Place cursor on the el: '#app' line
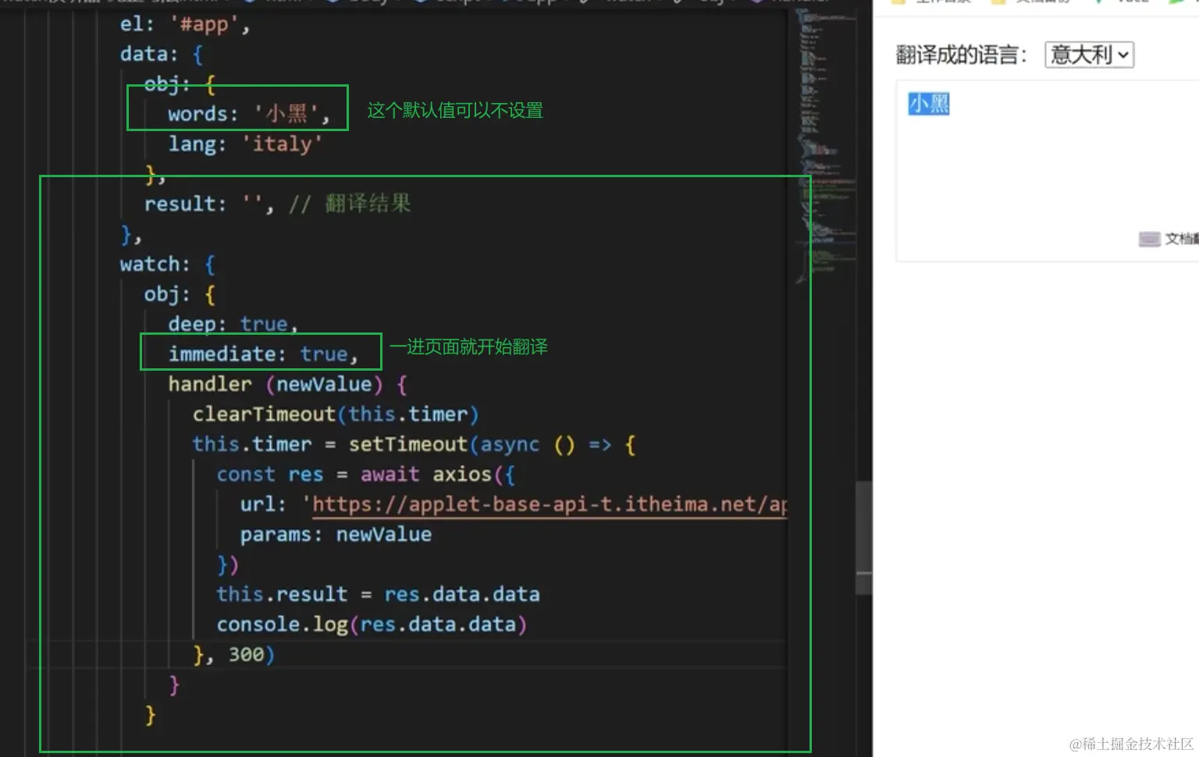 (x=185, y=24)
